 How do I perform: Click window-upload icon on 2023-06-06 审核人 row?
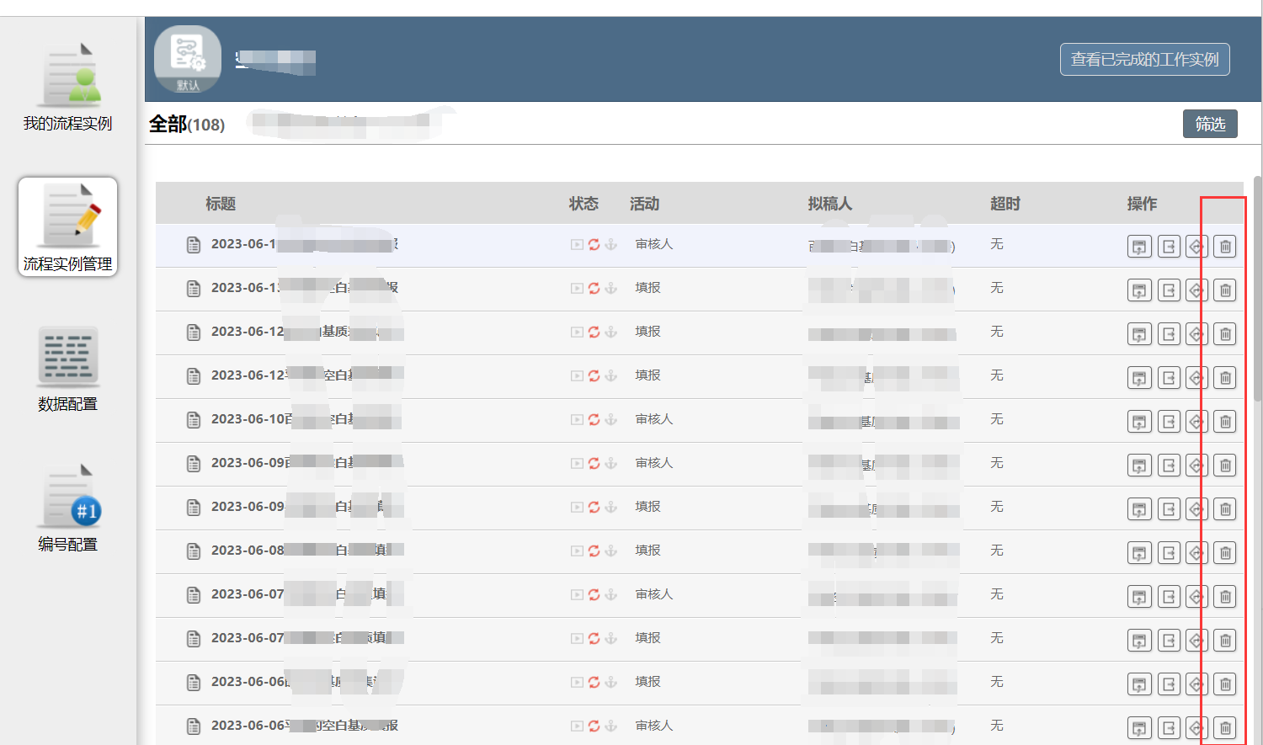(1139, 727)
